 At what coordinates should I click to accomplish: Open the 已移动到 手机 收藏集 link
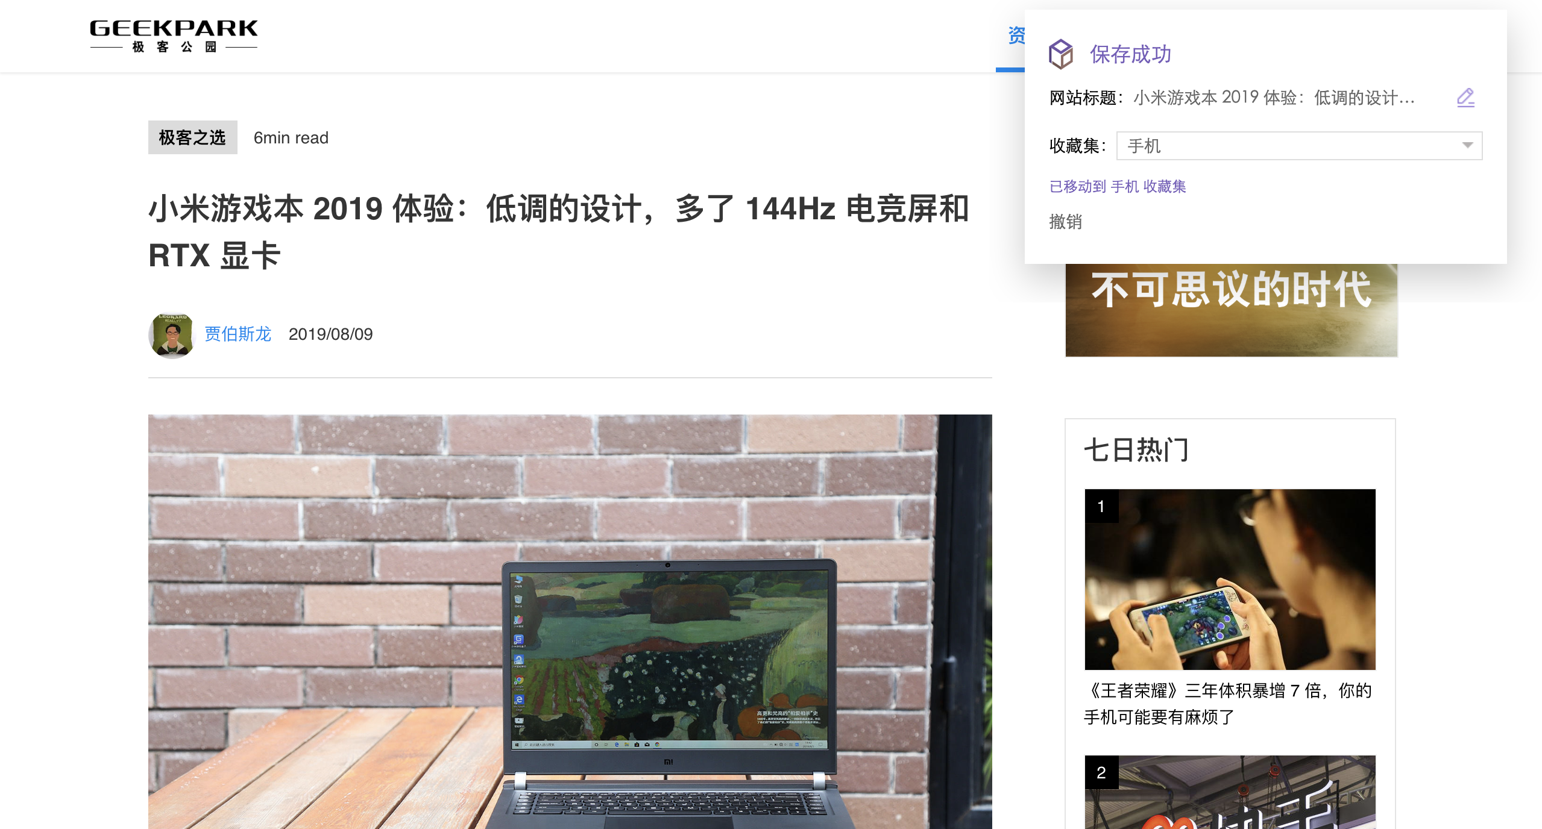click(x=1117, y=186)
